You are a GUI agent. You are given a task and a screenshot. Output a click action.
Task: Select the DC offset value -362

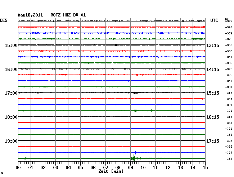point(229,147)
